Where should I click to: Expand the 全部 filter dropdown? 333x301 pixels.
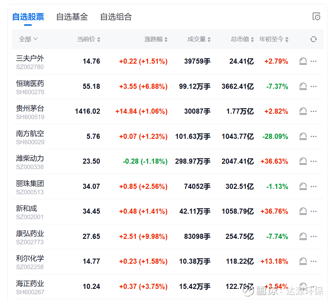tap(28, 39)
